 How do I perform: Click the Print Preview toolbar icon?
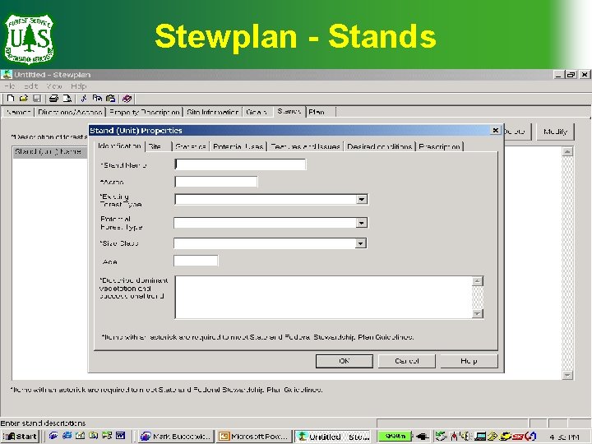coord(67,99)
